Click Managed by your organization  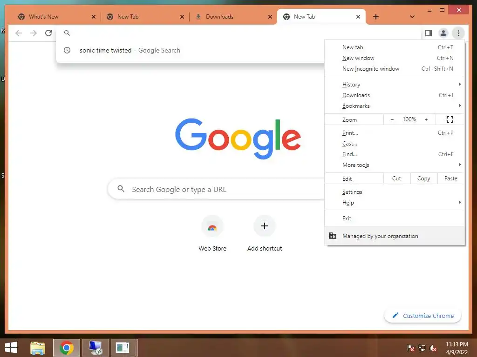(395, 236)
